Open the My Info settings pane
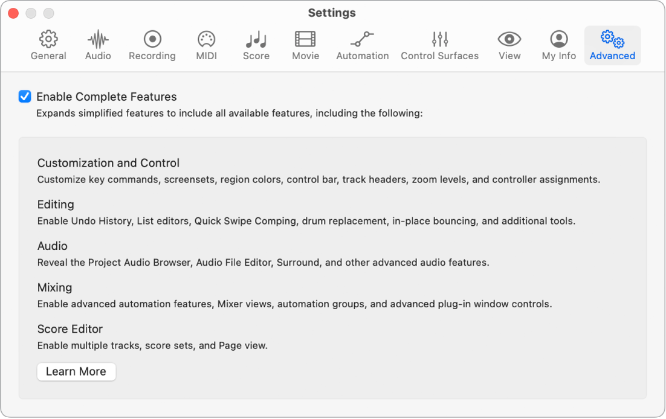 tap(558, 45)
